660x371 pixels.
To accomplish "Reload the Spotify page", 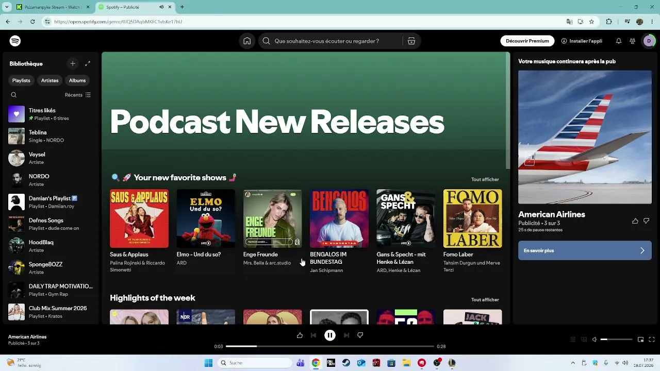I will click(x=32, y=22).
